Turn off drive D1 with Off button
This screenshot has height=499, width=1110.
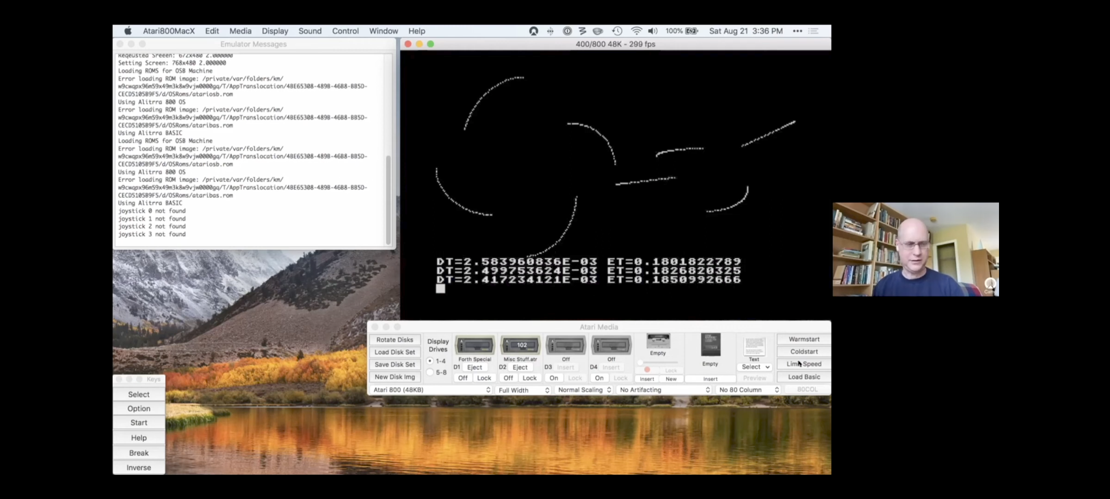(463, 378)
